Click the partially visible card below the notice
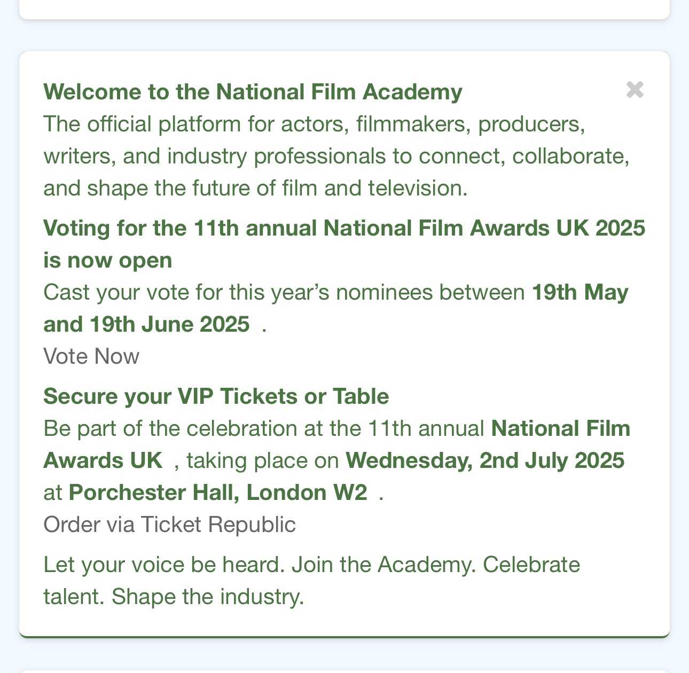 tap(344, 671)
